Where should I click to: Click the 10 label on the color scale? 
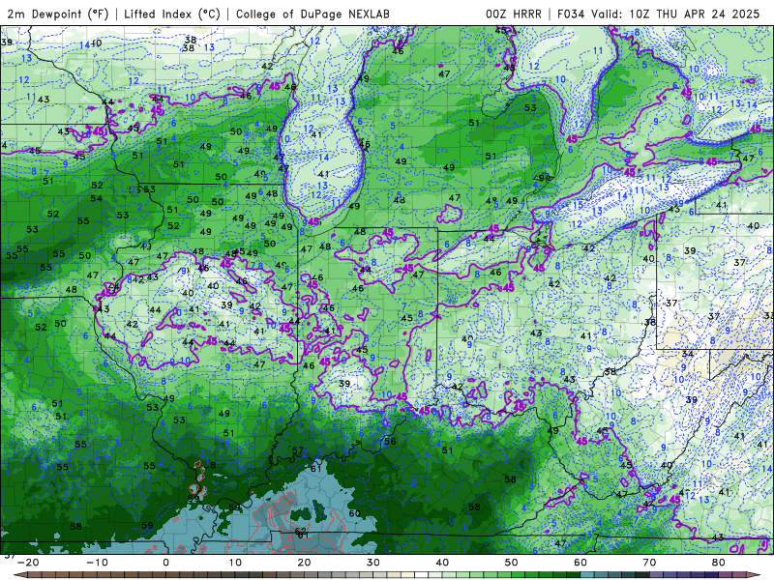[235, 563]
